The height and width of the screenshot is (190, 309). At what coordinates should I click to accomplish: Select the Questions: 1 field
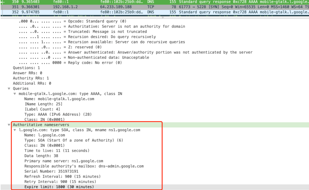point(26,68)
